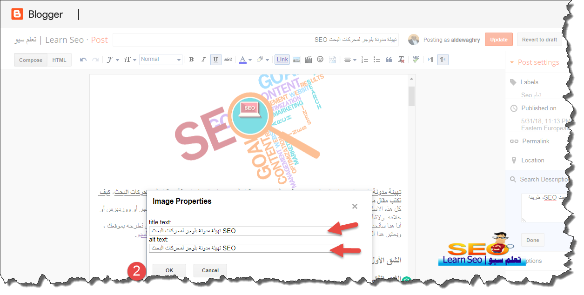Toggle strikethrough formatting

coord(228,60)
